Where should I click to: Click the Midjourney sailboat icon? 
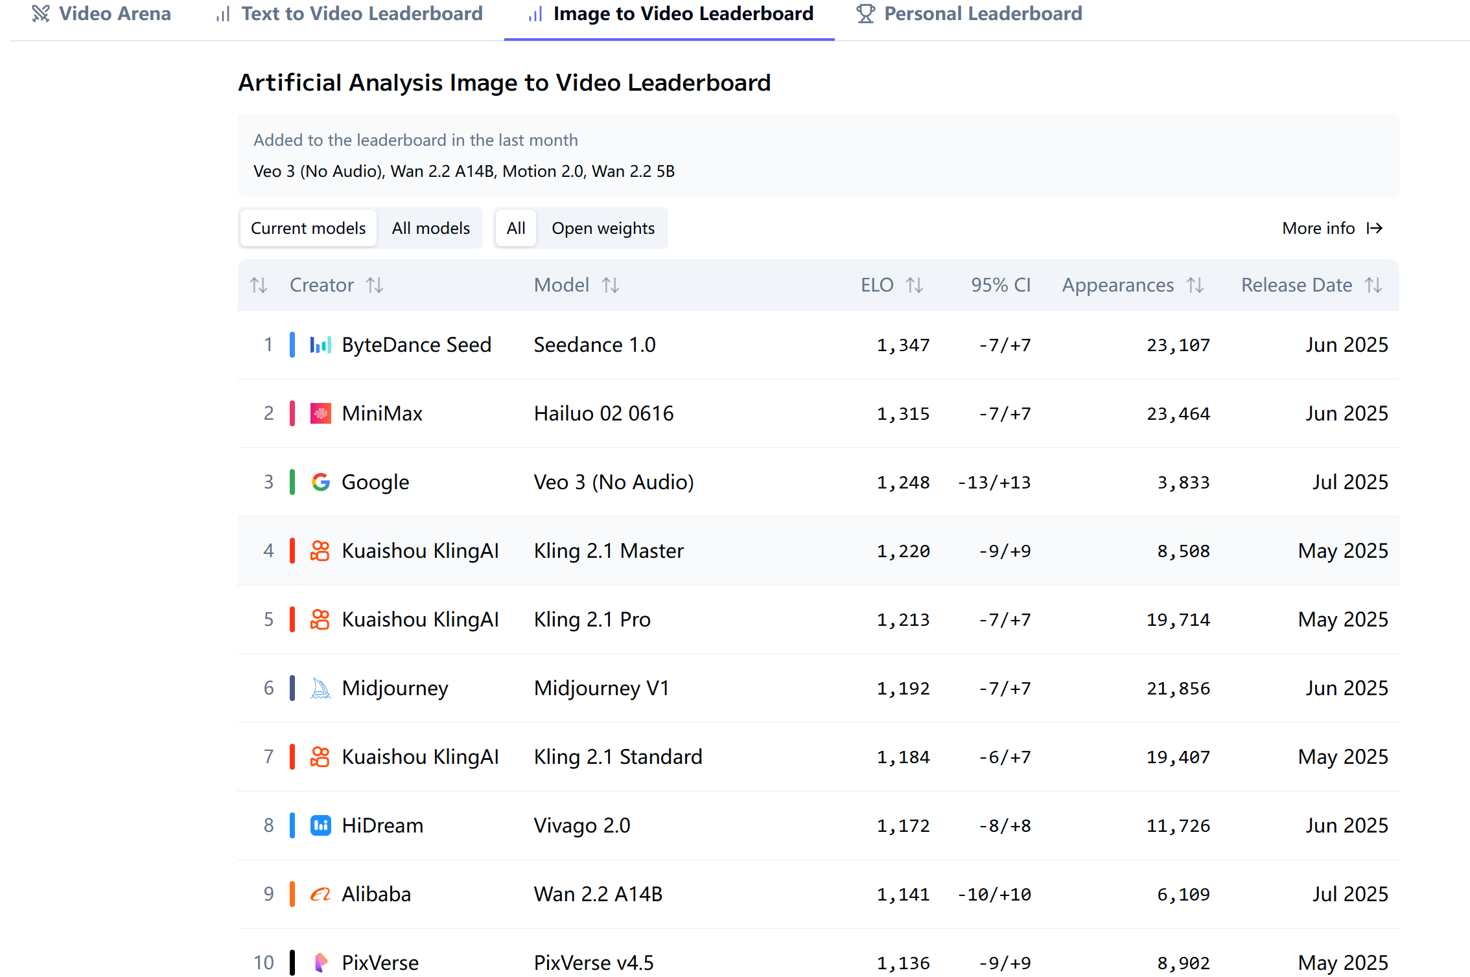[320, 688]
